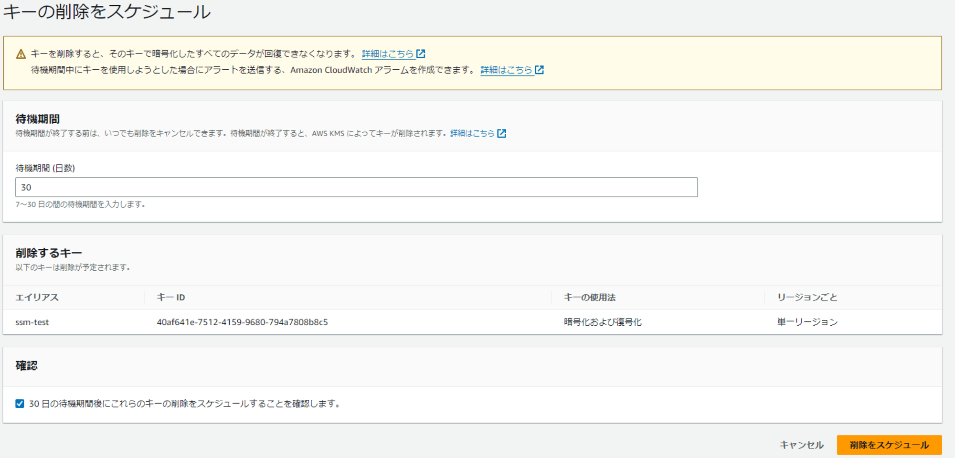
Task: Click the 単一リージョン cell
Action: coord(807,322)
